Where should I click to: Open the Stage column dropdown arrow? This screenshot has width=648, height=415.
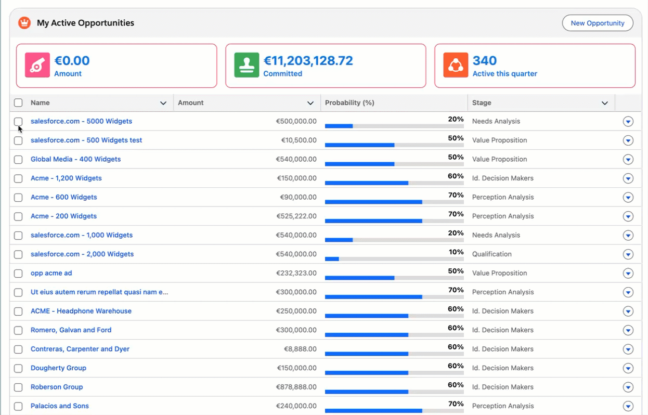click(605, 103)
